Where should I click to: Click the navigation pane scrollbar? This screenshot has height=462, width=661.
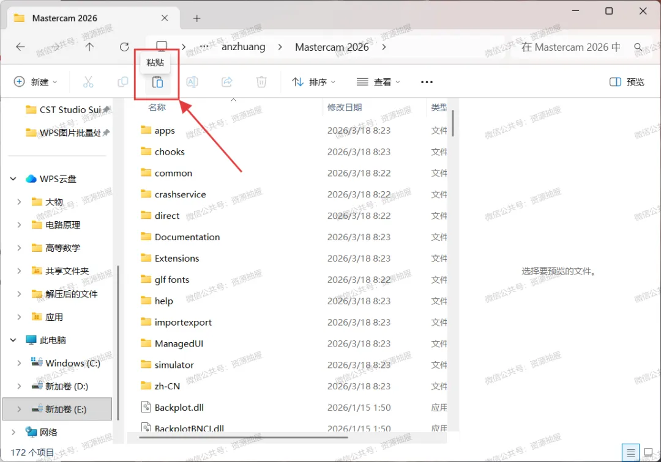(x=118, y=342)
